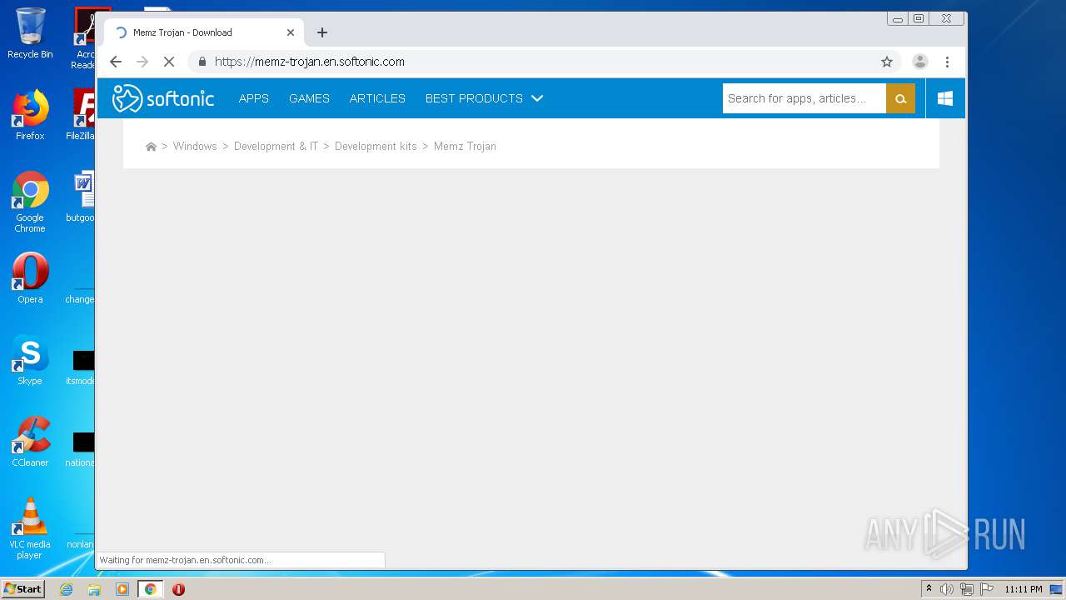Viewport: 1066px width, 600px height.
Task: Click Action Center flag tray icon
Action: 986,589
